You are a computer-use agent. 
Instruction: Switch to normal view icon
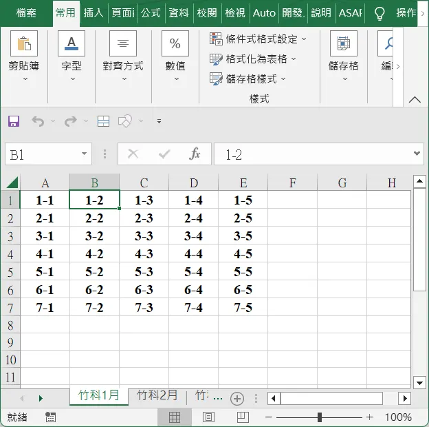[x=175, y=417]
